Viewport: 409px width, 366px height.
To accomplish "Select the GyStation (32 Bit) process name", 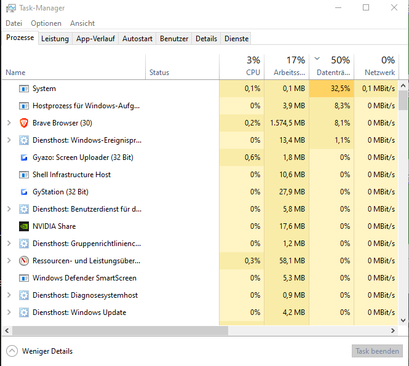I will 60,192.
